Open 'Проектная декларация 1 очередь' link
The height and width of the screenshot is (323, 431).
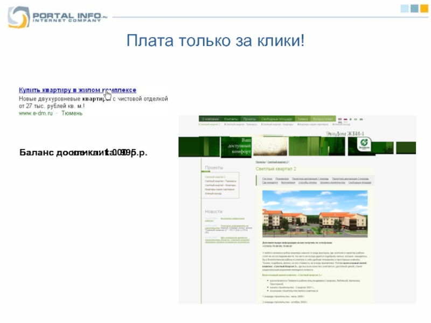(310, 179)
